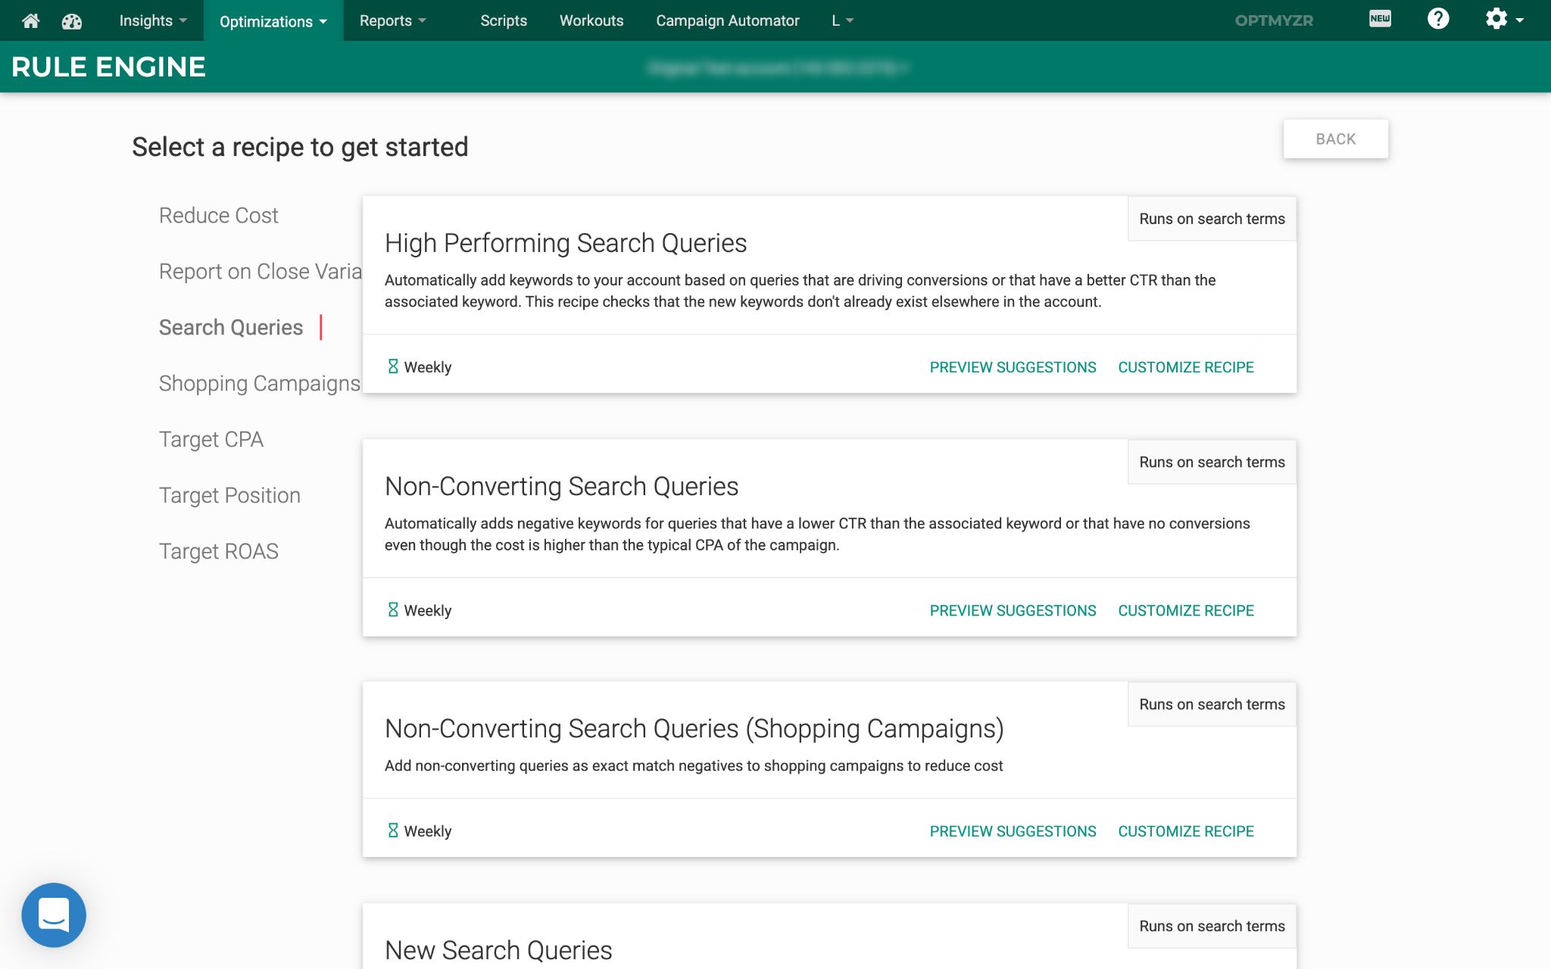This screenshot has height=969, width=1551.
Task: Expand the Insights dropdown menu
Action: tap(153, 20)
